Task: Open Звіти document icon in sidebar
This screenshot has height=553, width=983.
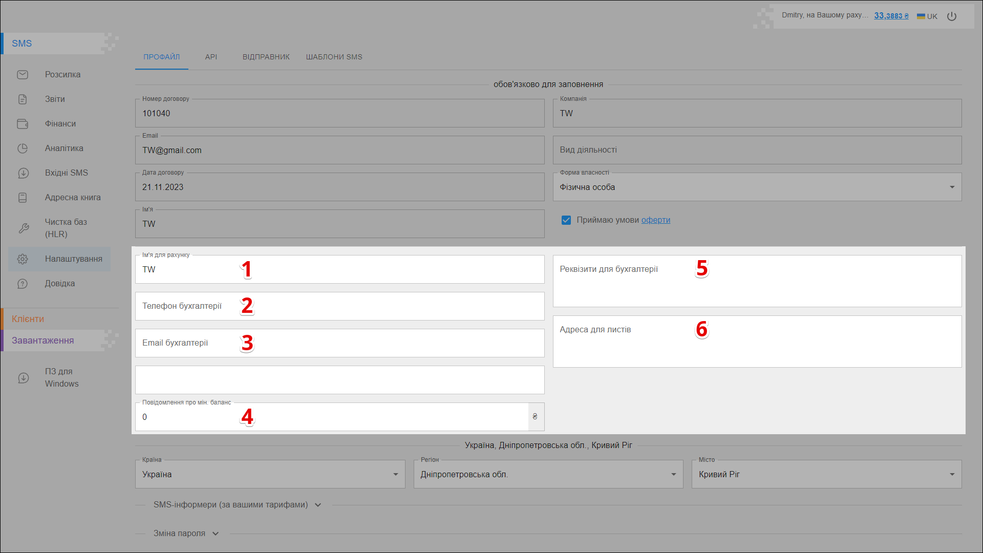Action: tap(23, 99)
